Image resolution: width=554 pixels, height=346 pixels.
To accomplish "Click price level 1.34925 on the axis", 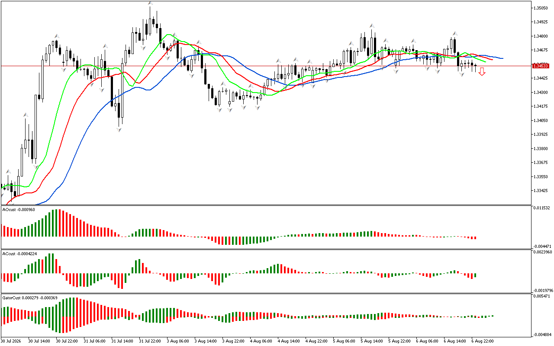I will [x=541, y=22].
